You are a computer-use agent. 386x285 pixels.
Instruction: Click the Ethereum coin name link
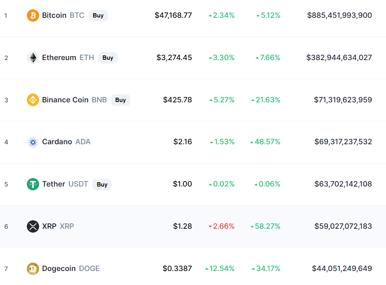pyautogui.click(x=68, y=58)
